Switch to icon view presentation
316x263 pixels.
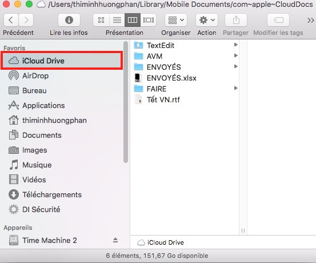tap(101, 20)
